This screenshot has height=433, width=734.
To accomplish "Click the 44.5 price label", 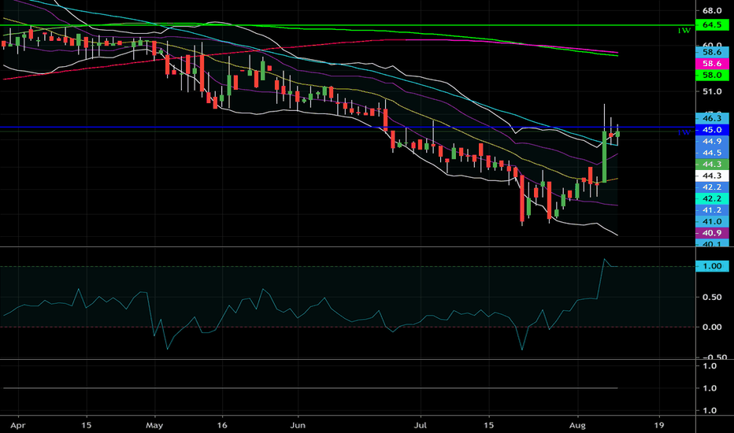I will pos(712,153).
